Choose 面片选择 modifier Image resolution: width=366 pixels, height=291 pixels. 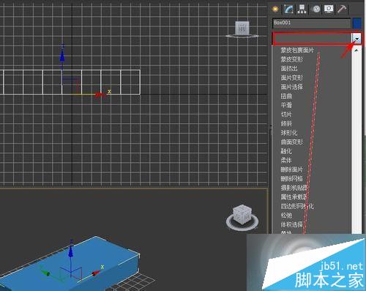click(x=292, y=86)
